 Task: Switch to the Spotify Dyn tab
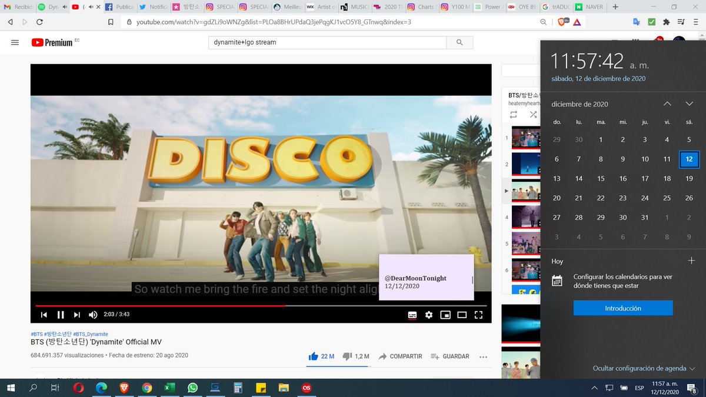tap(52, 7)
